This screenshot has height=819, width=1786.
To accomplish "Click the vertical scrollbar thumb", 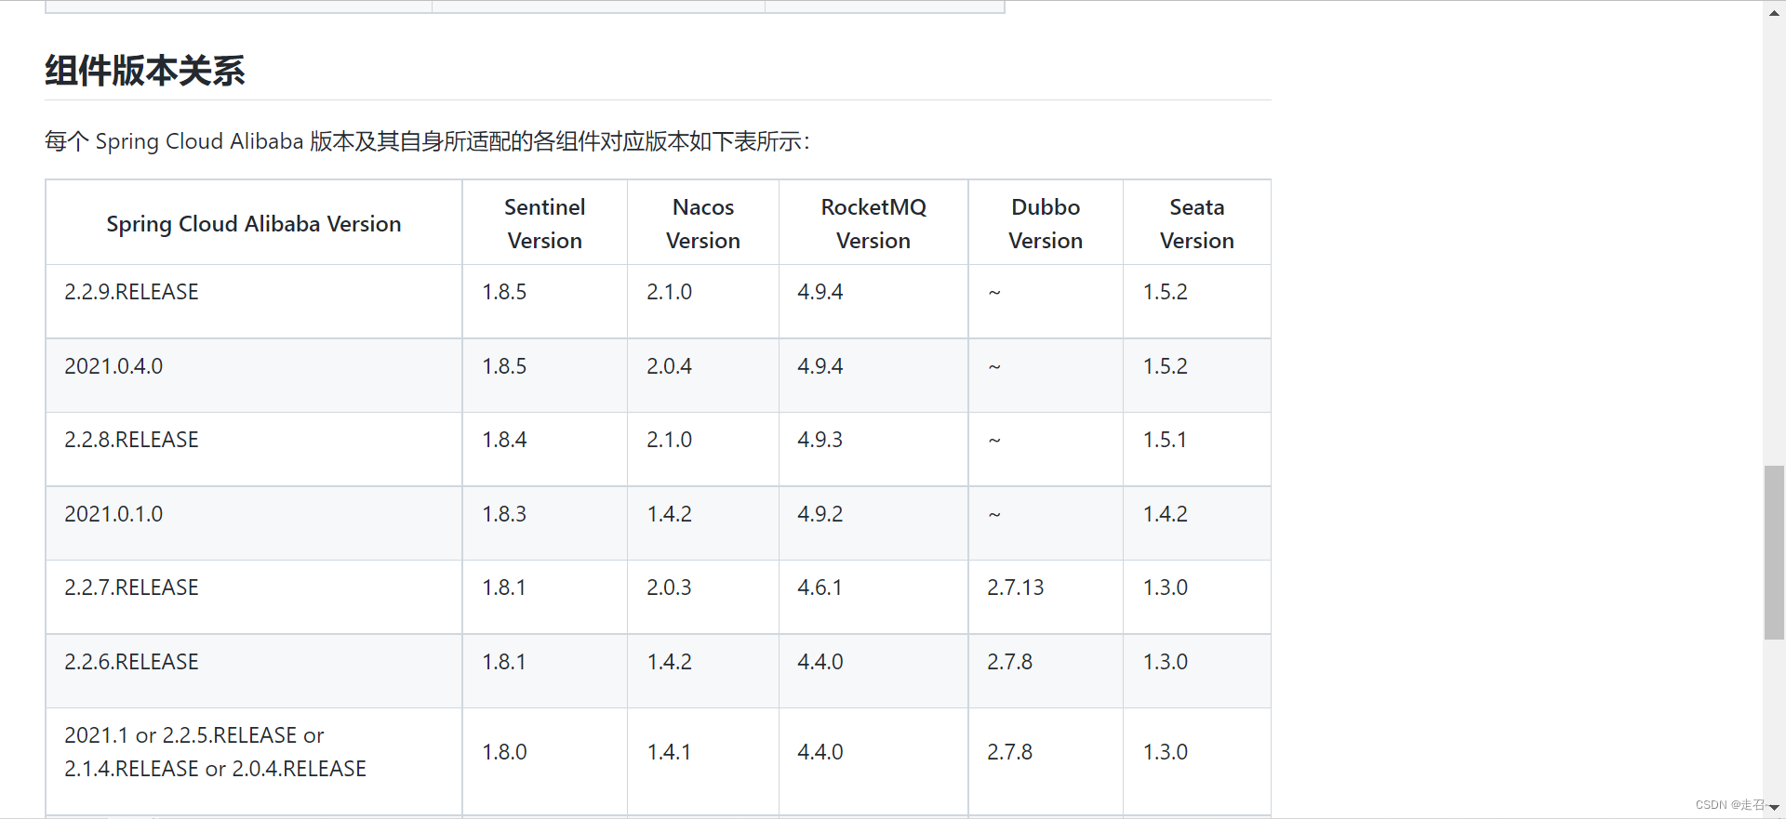I will pyautogui.click(x=1774, y=552).
